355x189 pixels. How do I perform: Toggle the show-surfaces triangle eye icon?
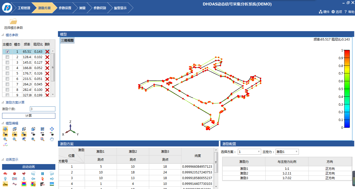(24, 134)
